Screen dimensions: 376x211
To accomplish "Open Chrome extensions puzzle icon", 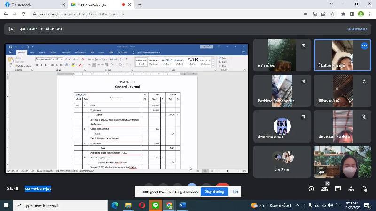I will pos(343,14).
